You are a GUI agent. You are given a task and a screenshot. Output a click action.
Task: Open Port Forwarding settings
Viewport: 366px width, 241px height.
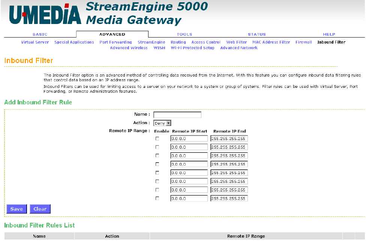click(x=116, y=42)
